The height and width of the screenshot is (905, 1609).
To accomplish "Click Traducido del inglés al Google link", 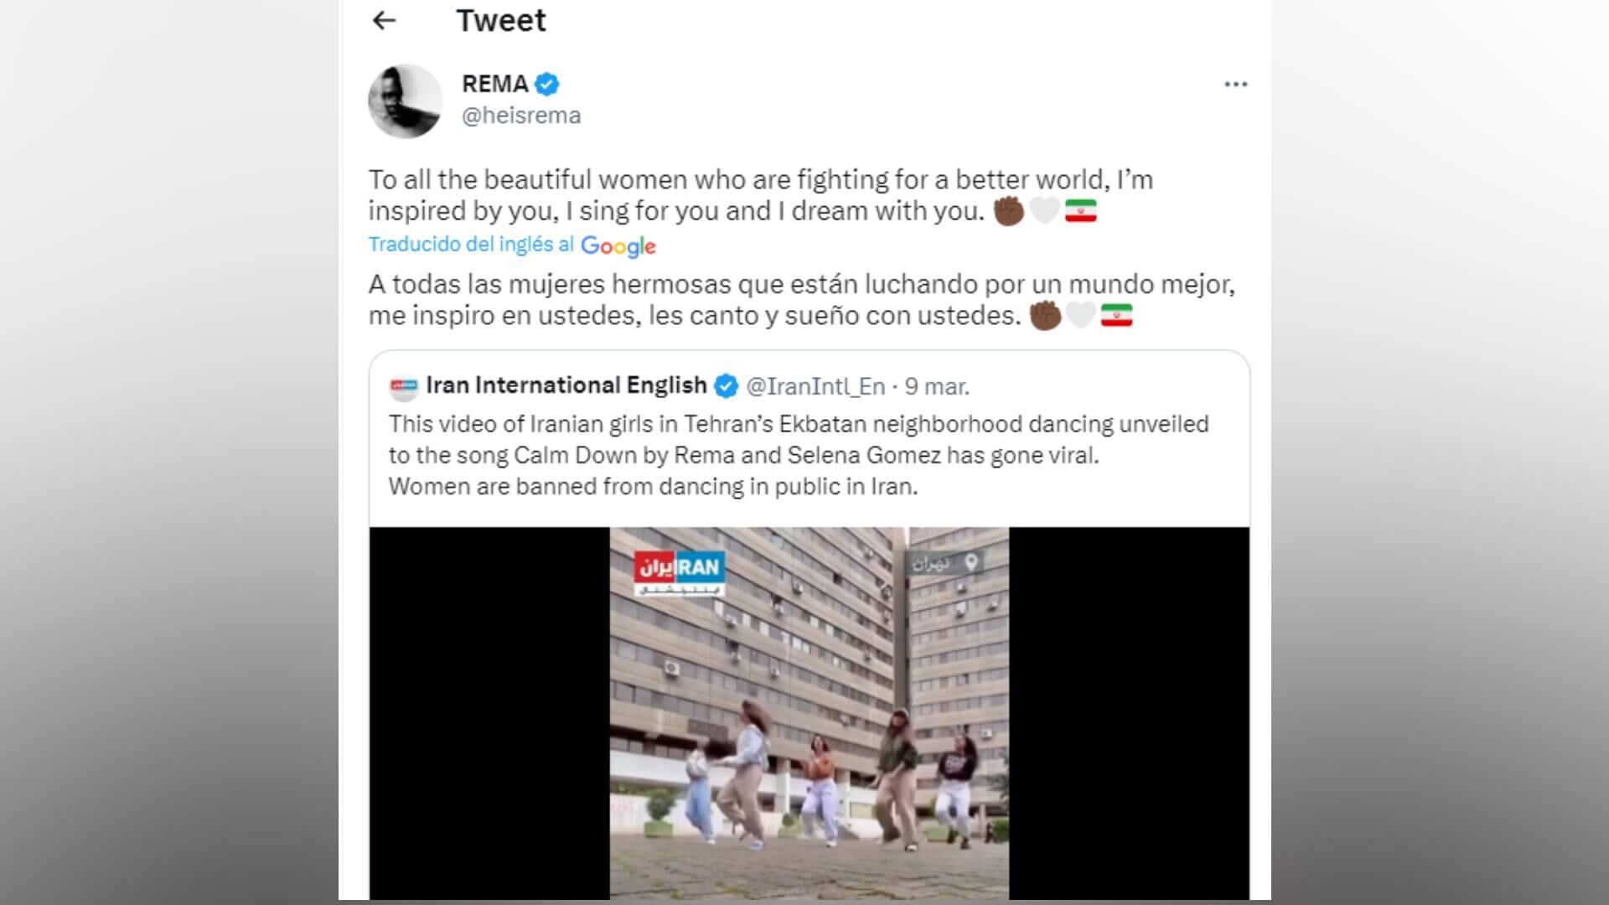I will (x=512, y=245).
